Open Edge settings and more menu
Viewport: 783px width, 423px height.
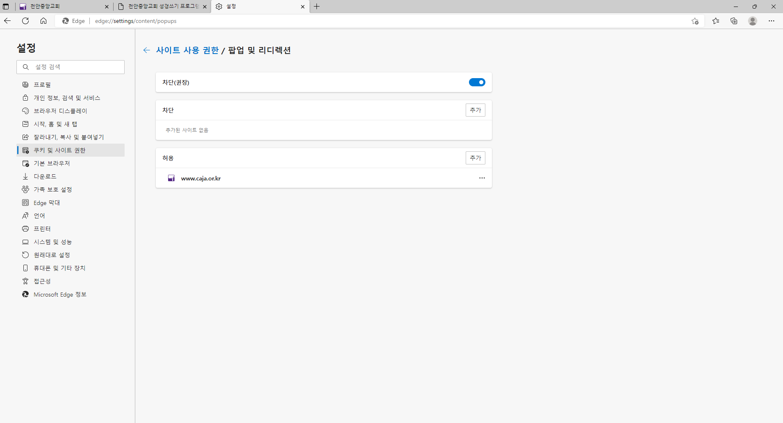[771, 21]
